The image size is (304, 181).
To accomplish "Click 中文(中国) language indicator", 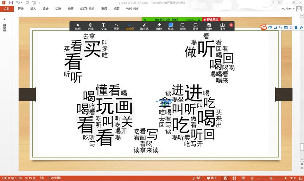I will [54, 178].
